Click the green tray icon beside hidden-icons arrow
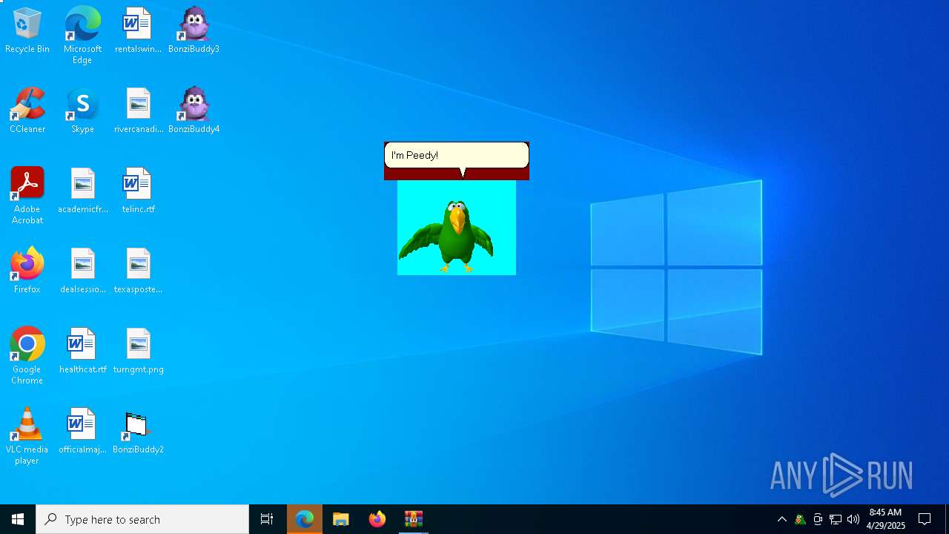The image size is (949, 534). tap(800, 519)
